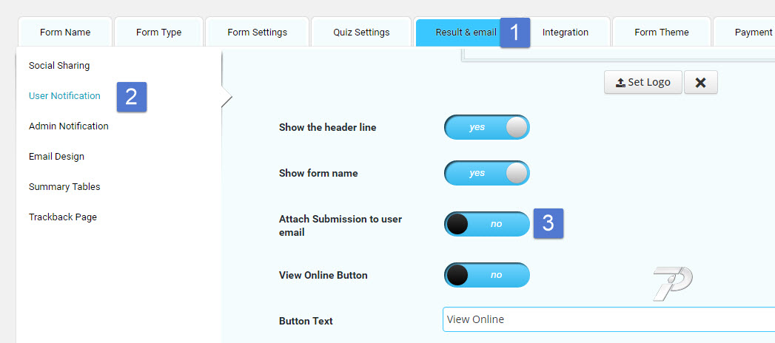Screen dimensions: 775x343
Task: Open the Form Name tab
Action: pos(65,33)
